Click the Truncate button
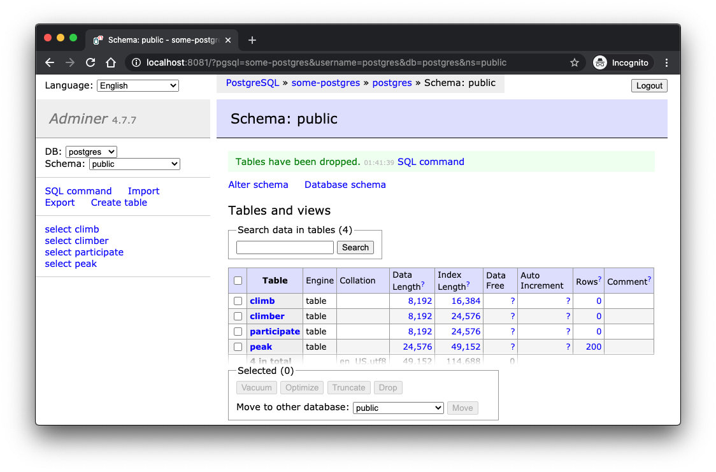 pos(348,387)
